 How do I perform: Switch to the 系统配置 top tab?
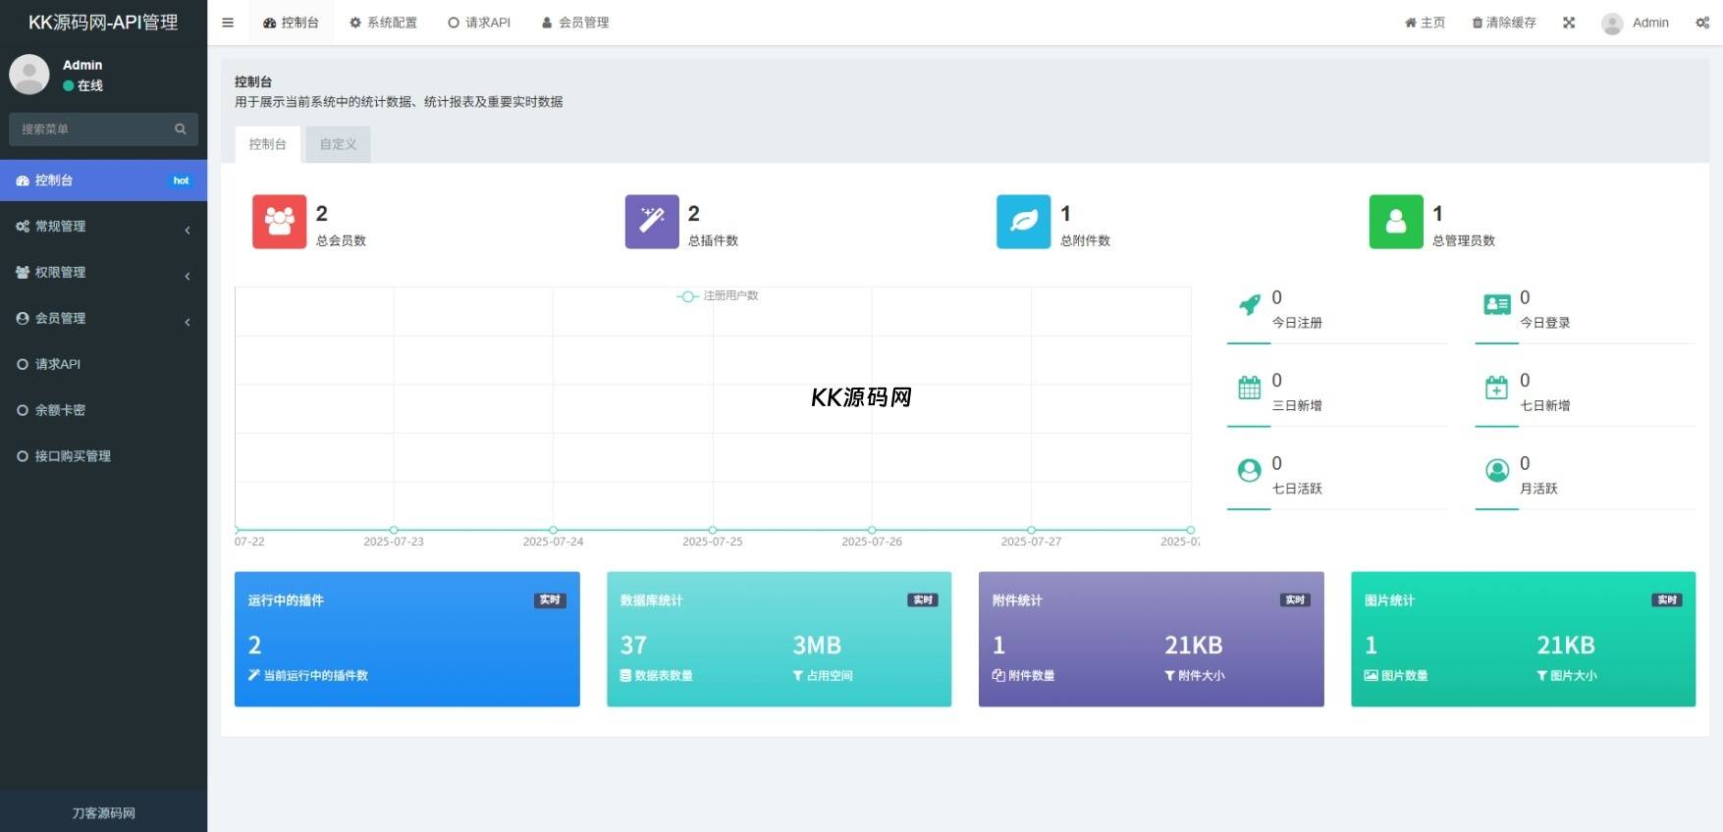click(384, 23)
